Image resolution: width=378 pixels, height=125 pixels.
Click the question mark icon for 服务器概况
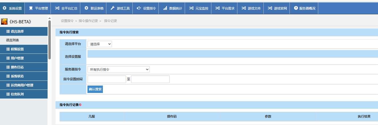pyautogui.click(x=296, y=8)
